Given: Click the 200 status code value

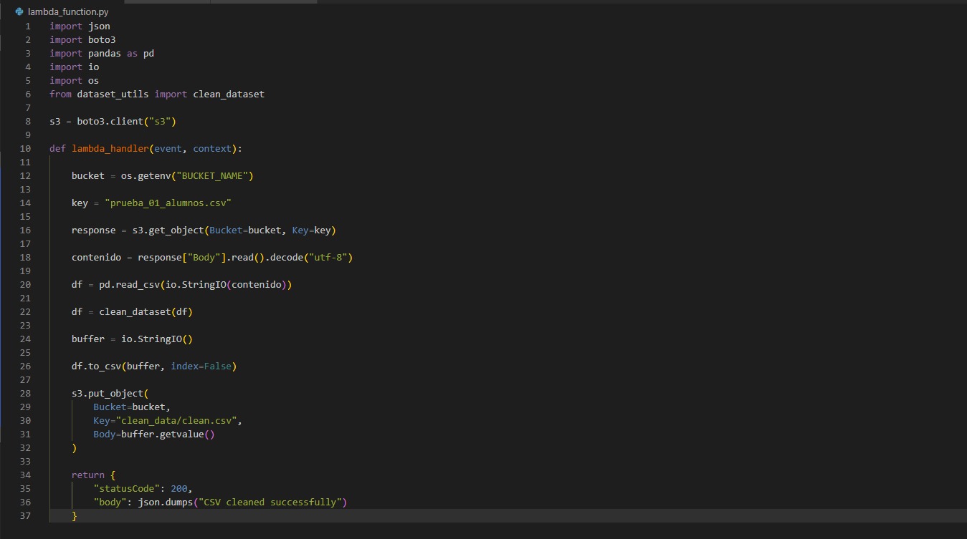Looking at the screenshot, I should point(178,489).
